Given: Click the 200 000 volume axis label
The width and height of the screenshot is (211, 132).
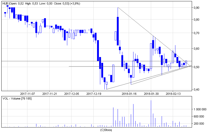Looking at the screenshot, I should (199, 124).
